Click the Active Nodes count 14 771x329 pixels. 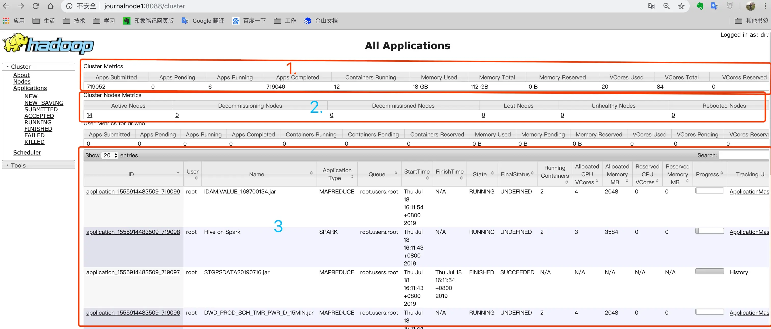[x=89, y=115]
